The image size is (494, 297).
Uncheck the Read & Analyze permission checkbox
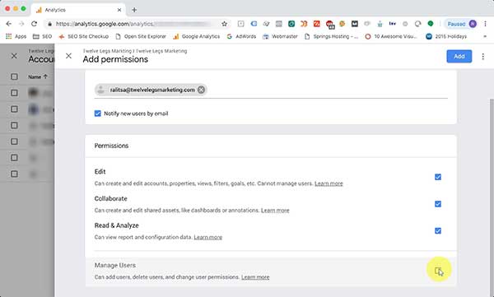[x=438, y=231]
